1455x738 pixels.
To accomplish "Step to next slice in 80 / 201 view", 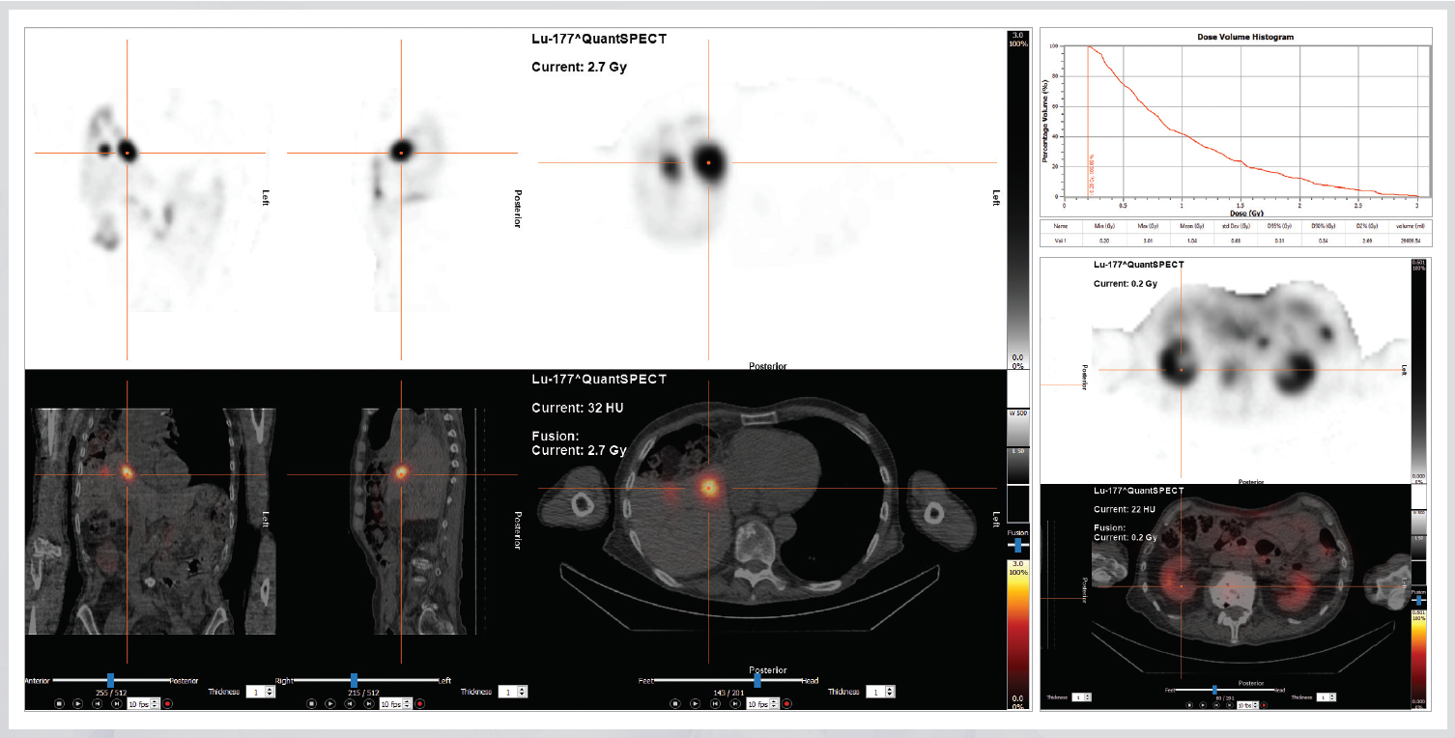I will [1229, 705].
